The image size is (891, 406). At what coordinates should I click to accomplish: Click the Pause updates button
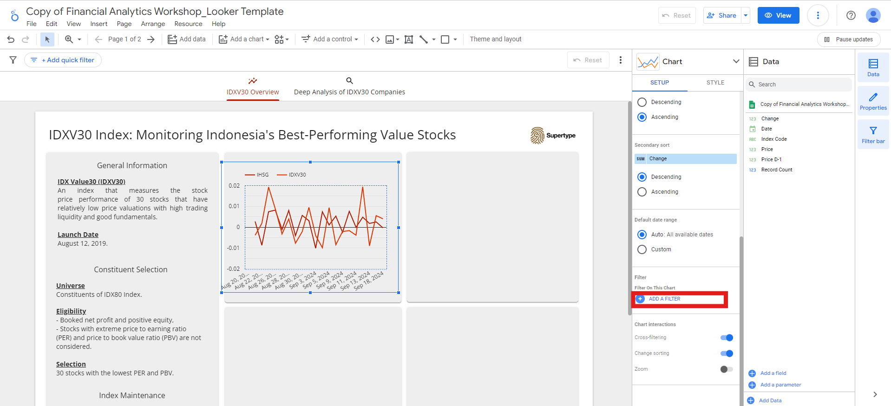tap(849, 39)
